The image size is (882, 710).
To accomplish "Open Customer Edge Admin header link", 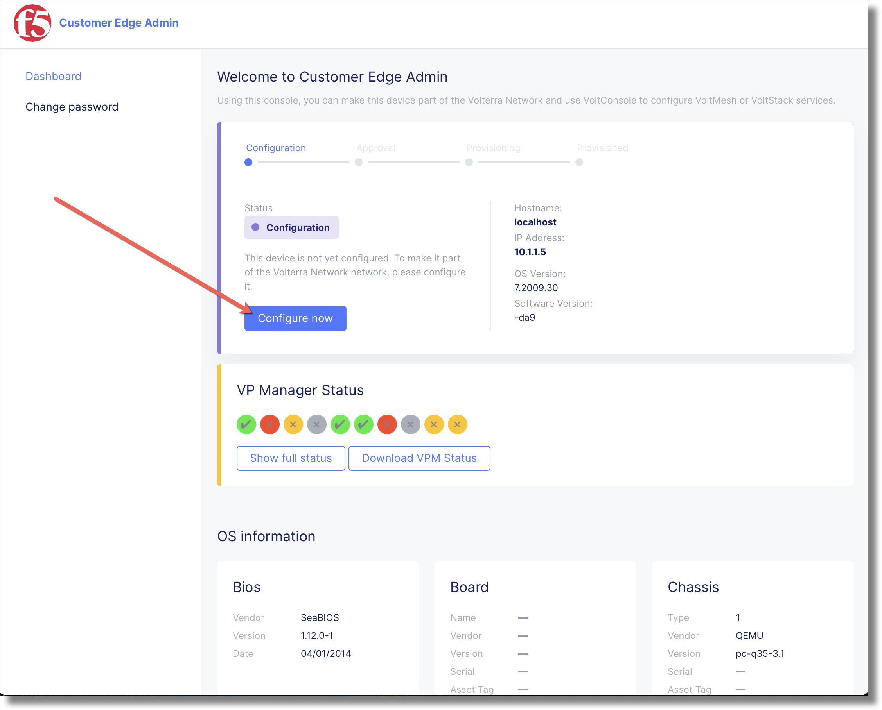I will 119,23.
